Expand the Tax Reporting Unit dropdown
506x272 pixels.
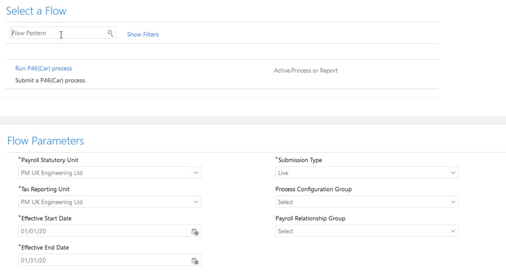pyautogui.click(x=196, y=202)
